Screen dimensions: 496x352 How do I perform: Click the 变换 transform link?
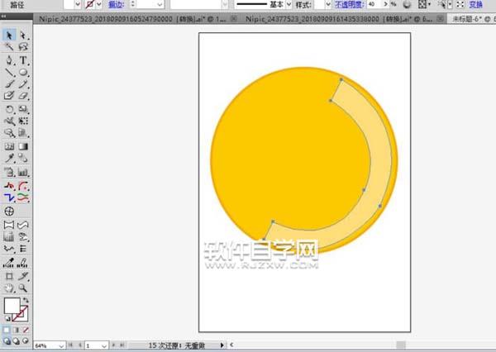coord(475,4)
